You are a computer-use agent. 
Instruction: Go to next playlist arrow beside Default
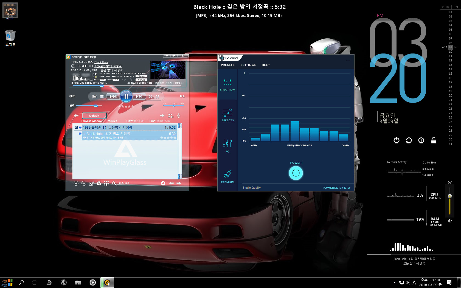point(162,115)
